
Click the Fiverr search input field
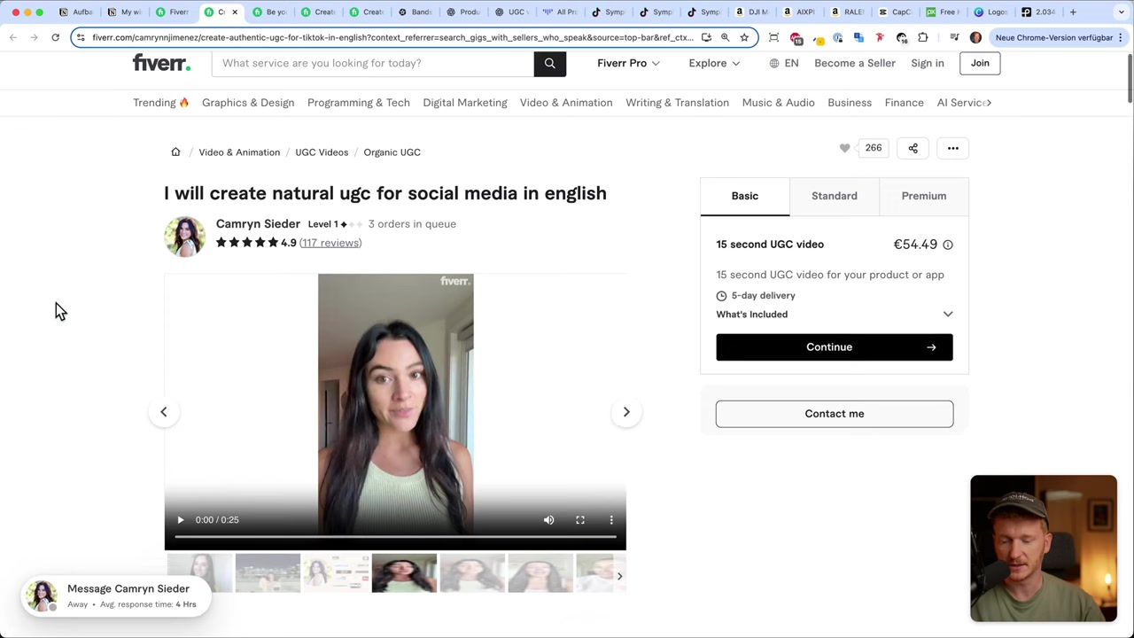373,63
